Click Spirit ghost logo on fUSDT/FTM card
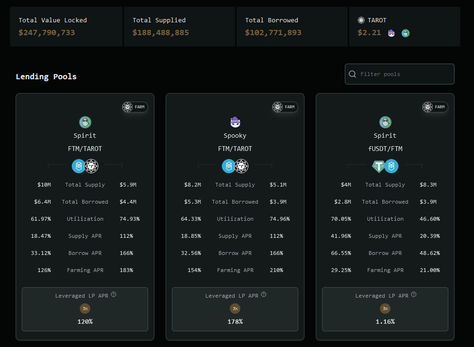 pos(385,122)
